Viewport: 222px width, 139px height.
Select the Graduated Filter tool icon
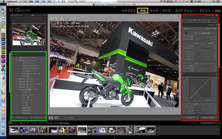point(199,21)
